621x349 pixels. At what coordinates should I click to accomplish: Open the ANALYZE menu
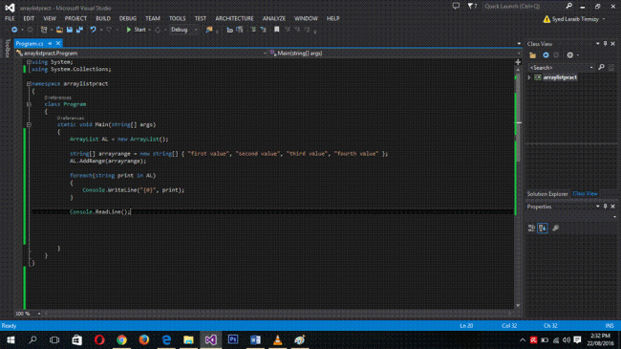274,18
